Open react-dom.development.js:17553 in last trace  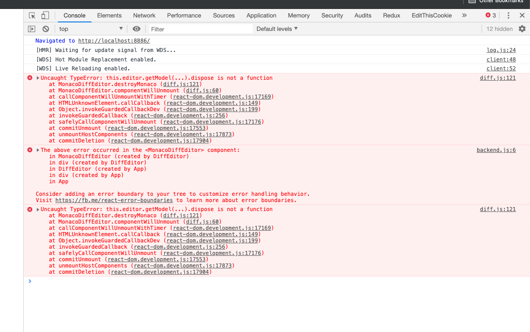[x=157, y=259]
